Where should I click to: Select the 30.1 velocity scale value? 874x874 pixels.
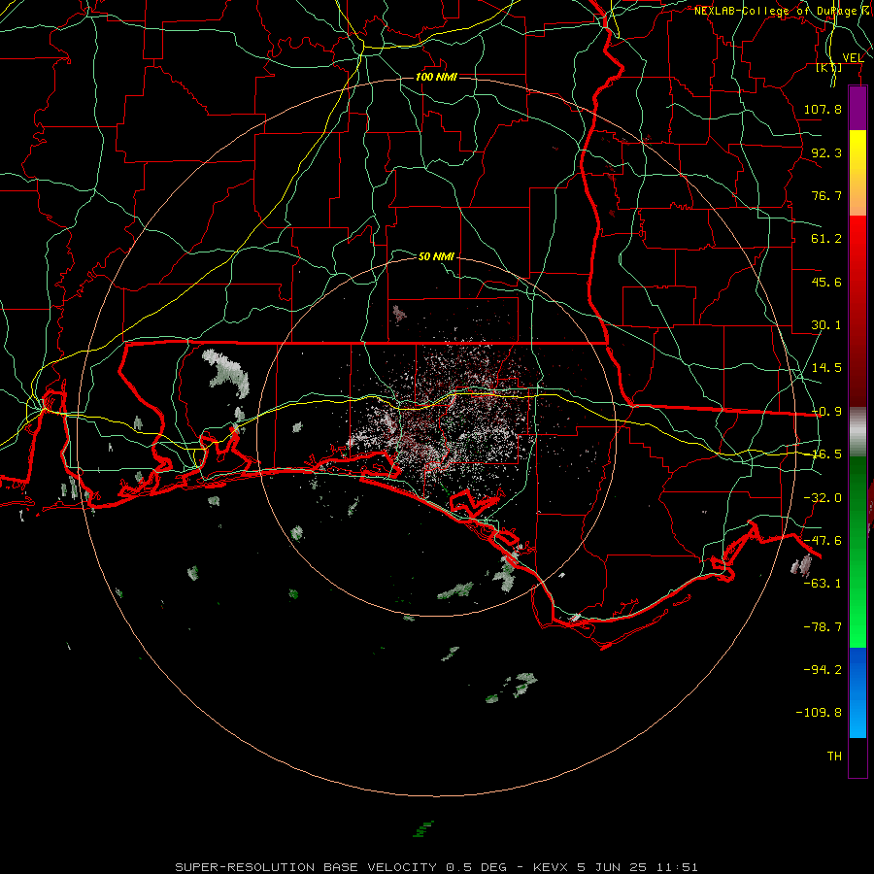point(826,325)
